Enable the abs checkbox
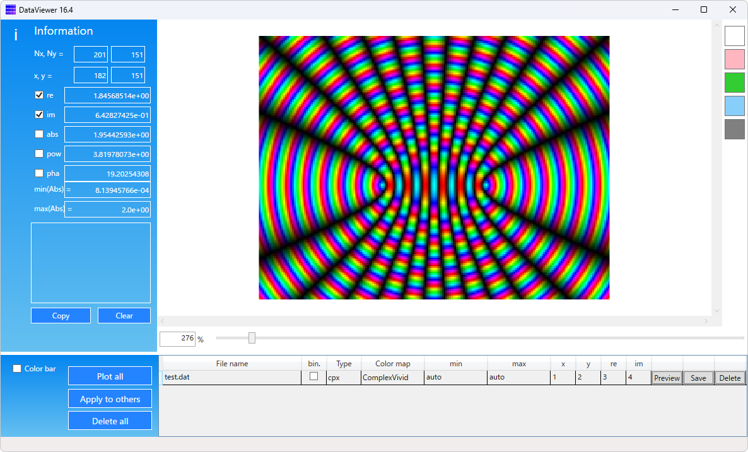Image resolution: width=748 pixels, height=452 pixels. (39, 134)
